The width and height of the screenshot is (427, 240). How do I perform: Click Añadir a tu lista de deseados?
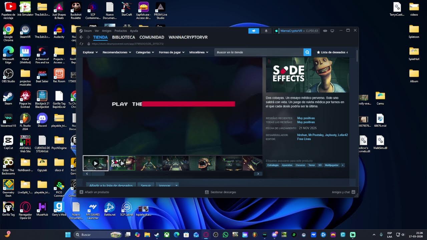(111, 185)
